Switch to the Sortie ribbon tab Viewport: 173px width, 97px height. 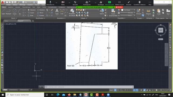44,7
